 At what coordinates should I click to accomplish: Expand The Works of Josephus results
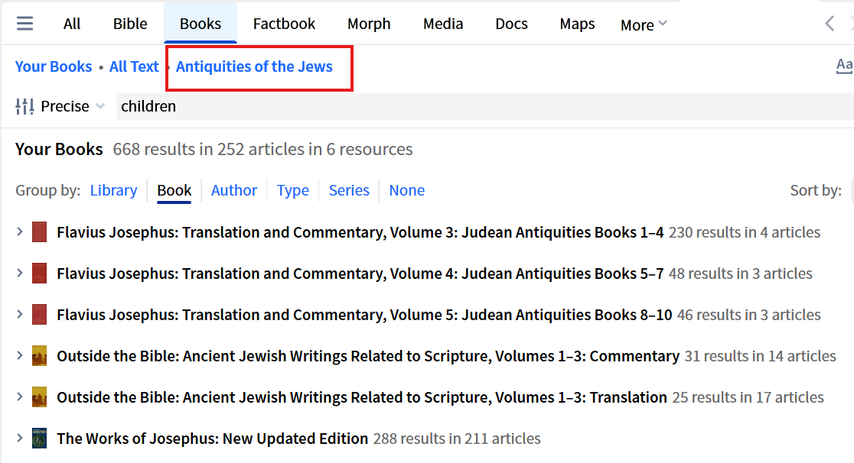pyautogui.click(x=20, y=438)
